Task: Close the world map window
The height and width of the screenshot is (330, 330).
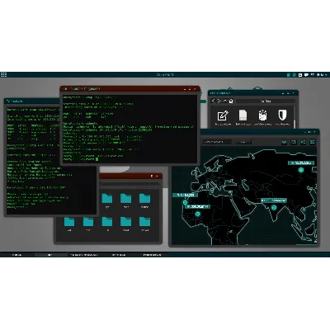Action: pos(315,132)
